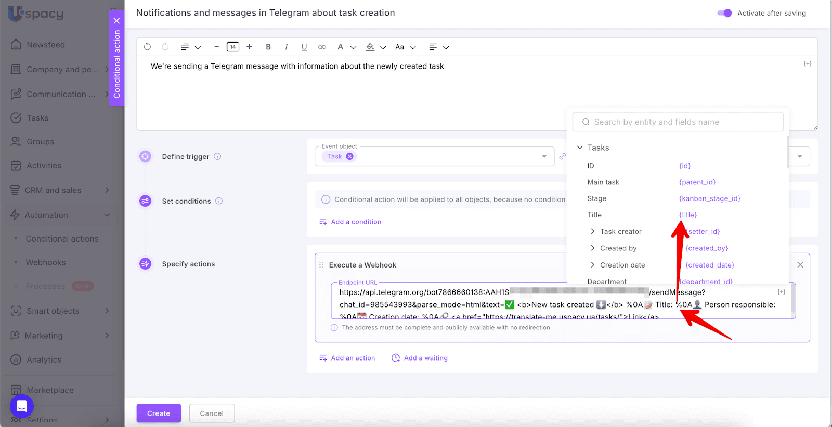Open Conditional actions in sidebar
Viewport: 832px width, 427px height.
pyautogui.click(x=62, y=239)
